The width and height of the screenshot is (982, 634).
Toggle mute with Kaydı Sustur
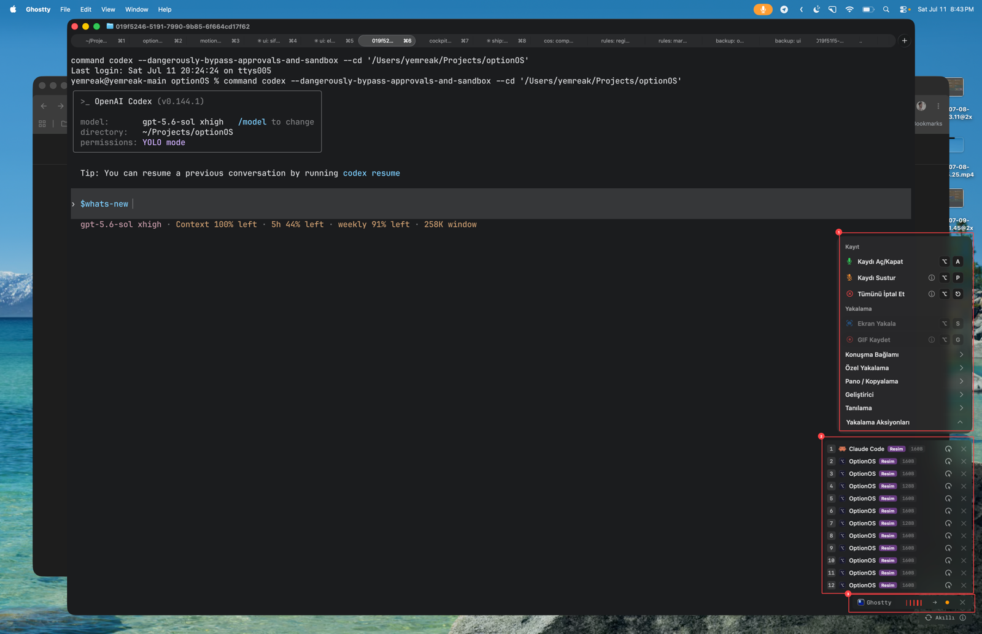click(x=905, y=278)
